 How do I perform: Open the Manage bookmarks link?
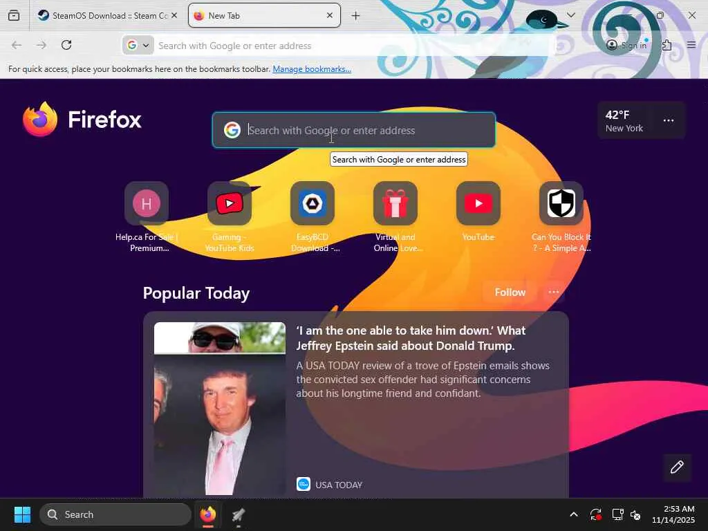point(312,69)
